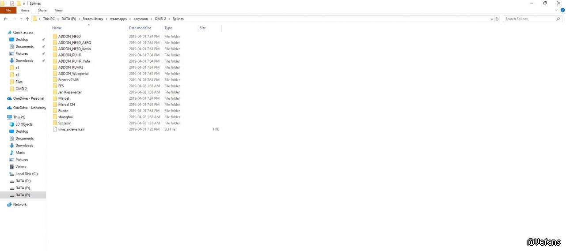The height and width of the screenshot is (251, 566).
Task: Open the recent locations dropdown arrow
Action: 21,19
